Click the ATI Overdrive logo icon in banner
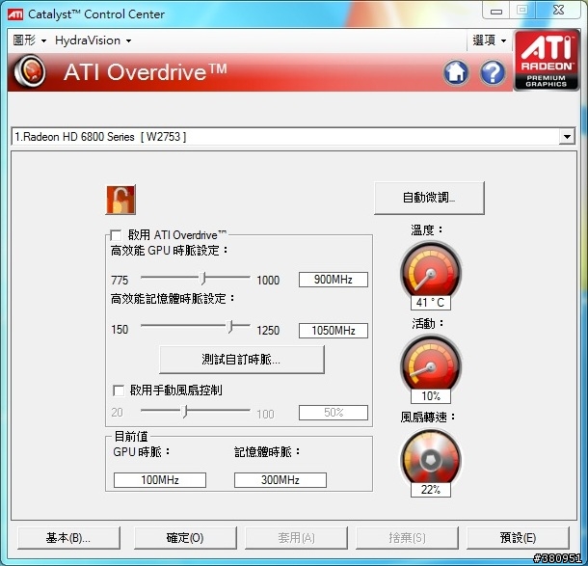Viewport: 588px width, 566px height. [29, 71]
